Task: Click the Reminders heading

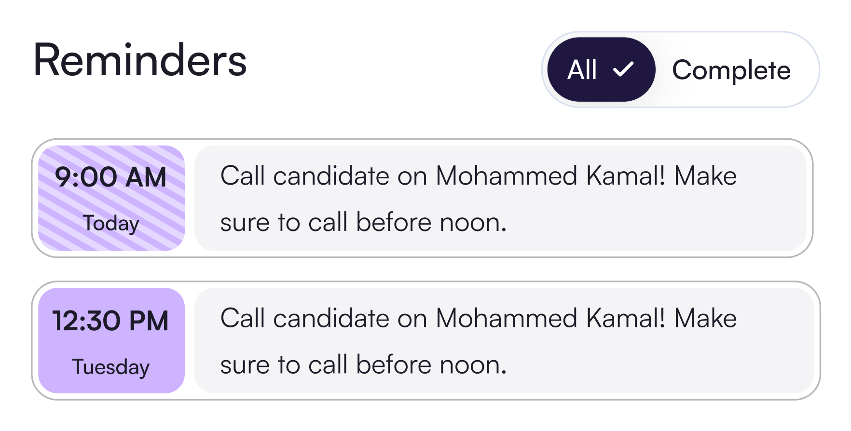Action: click(140, 60)
